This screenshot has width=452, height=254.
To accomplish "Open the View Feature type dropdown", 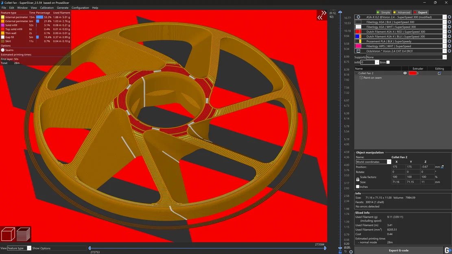I will (x=29, y=248).
